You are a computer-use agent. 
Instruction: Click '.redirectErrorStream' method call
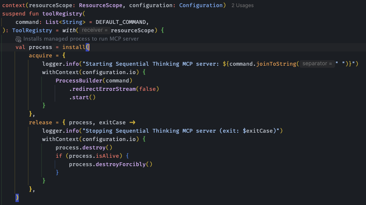tap(102, 89)
